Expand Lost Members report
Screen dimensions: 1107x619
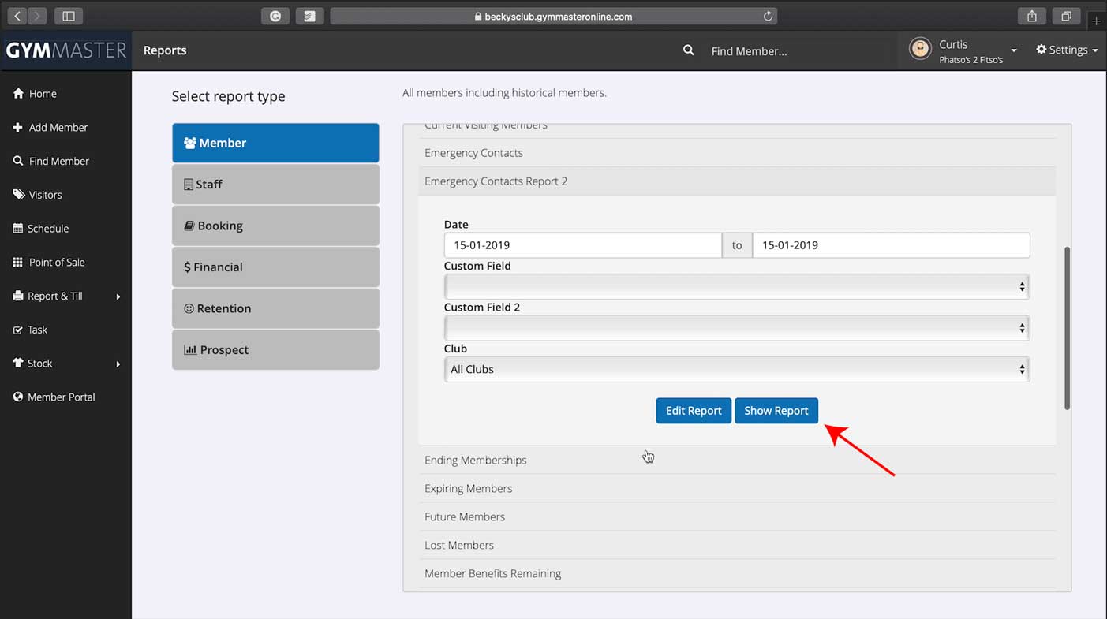737,546
